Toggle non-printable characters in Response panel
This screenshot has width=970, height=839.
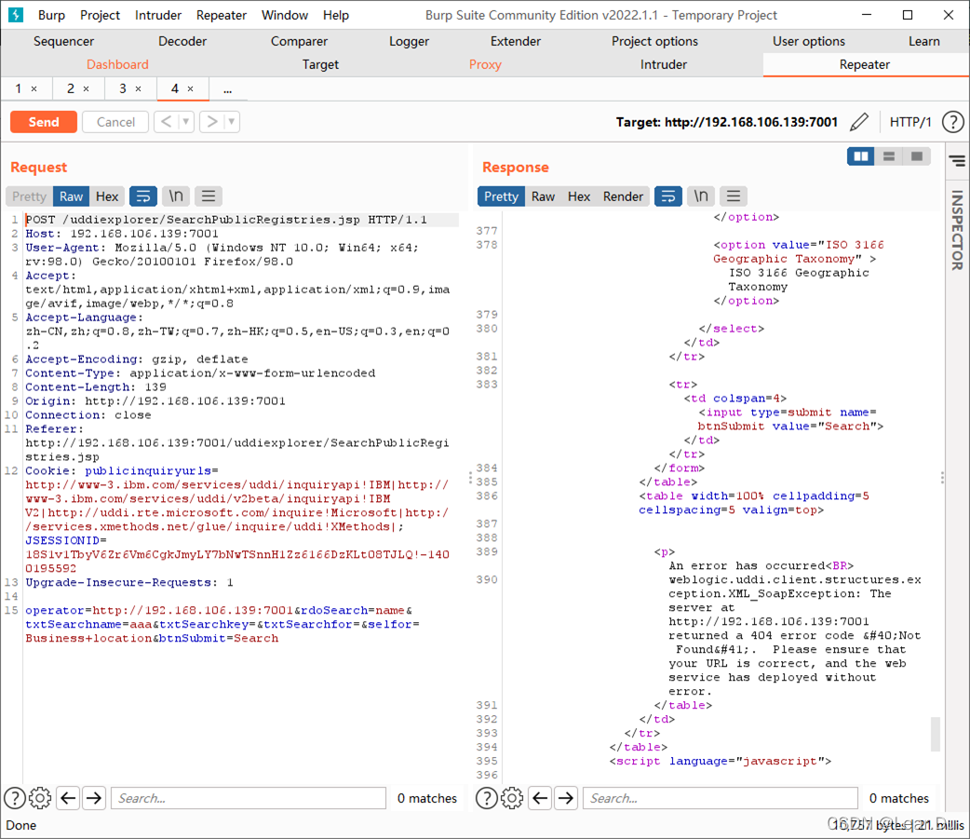tap(701, 196)
